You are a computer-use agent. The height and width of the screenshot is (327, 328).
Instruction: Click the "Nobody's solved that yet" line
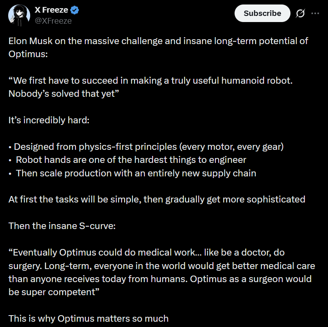pos(63,93)
